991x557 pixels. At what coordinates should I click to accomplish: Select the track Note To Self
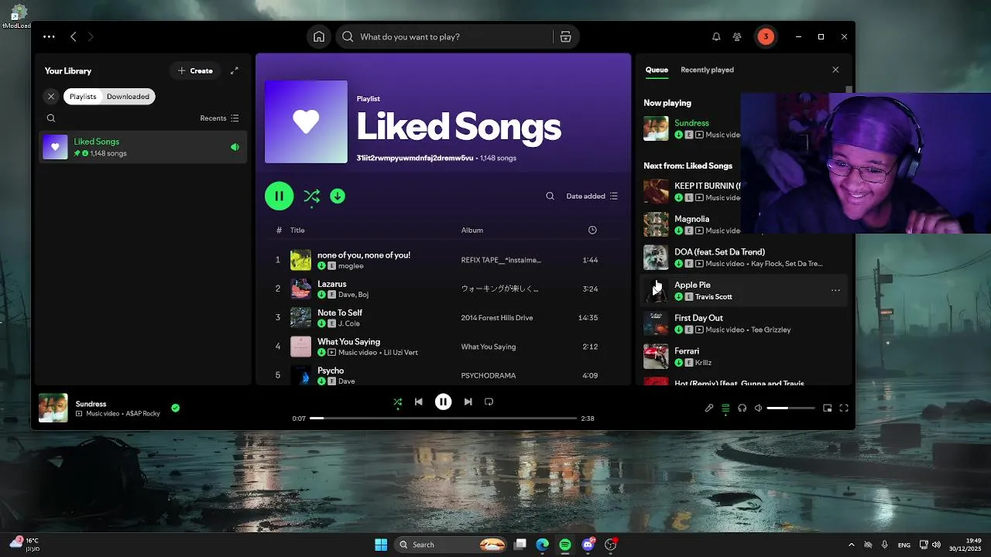(443, 318)
